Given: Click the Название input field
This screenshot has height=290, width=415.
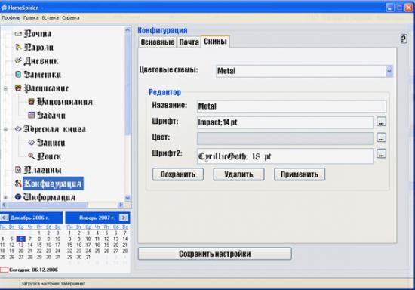Looking at the screenshot, I should pyautogui.click(x=291, y=106).
